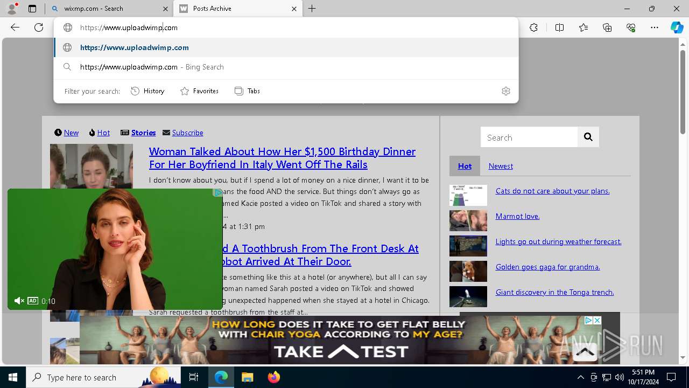Viewport: 689px width, 388px height.
Task: Open 'Giant discovery in the Tonga trench'
Action: tap(554, 292)
